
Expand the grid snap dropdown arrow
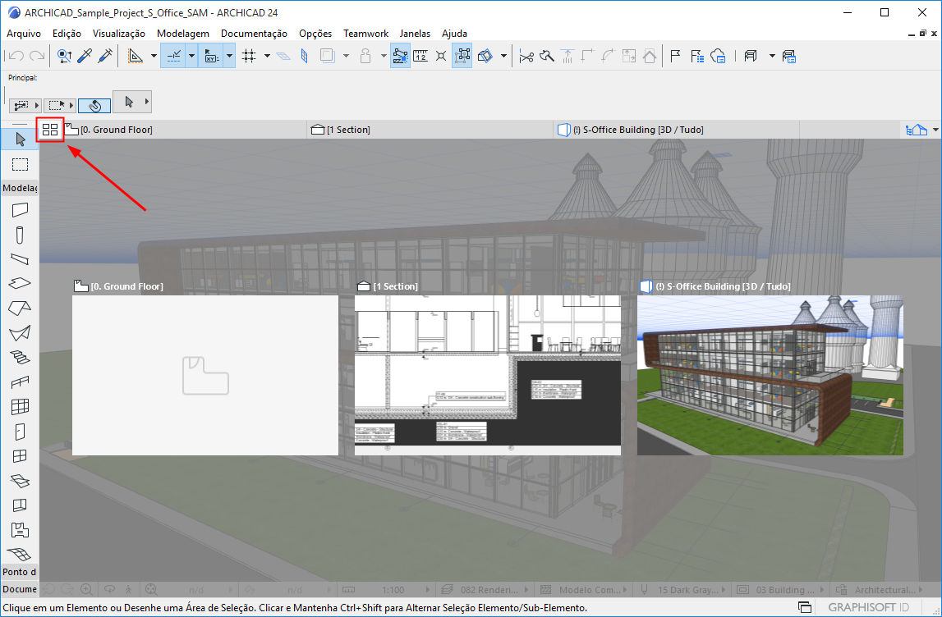(x=267, y=56)
